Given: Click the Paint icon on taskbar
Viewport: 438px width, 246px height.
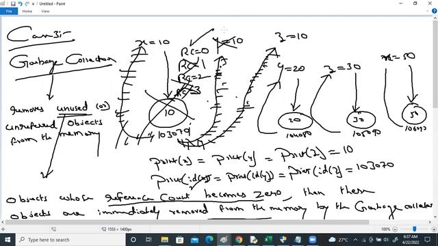Looking at the screenshot, I should (224, 240).
